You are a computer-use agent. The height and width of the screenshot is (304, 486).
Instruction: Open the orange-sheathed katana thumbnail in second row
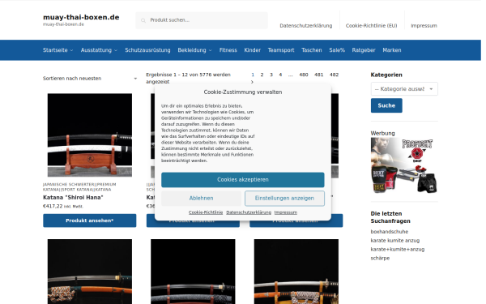coord(90,272)
